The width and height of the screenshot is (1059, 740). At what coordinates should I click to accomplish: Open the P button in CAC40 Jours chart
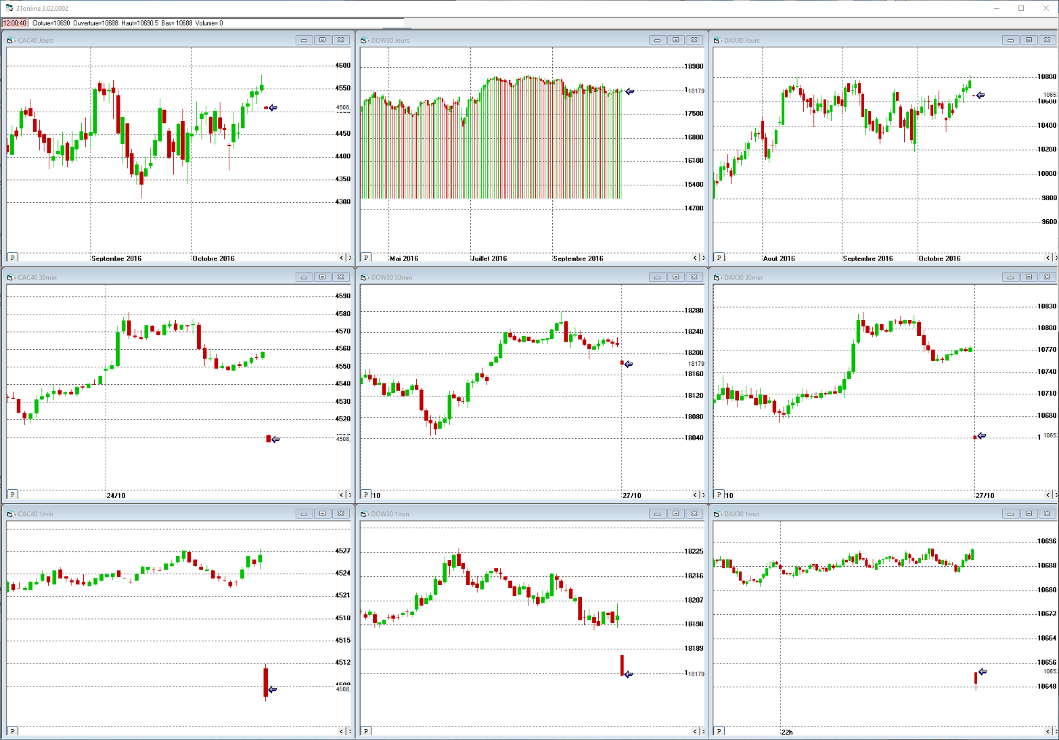tap(12, 258)
